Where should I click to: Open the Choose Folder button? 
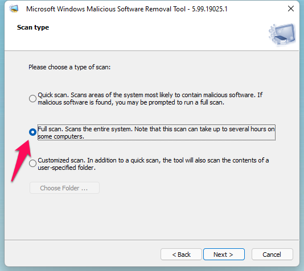pos(64,188)
